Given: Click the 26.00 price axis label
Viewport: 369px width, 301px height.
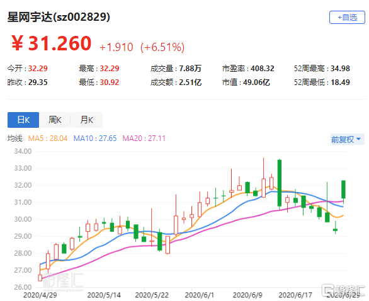Looking at the screenshot, I should tap(23, 287).
